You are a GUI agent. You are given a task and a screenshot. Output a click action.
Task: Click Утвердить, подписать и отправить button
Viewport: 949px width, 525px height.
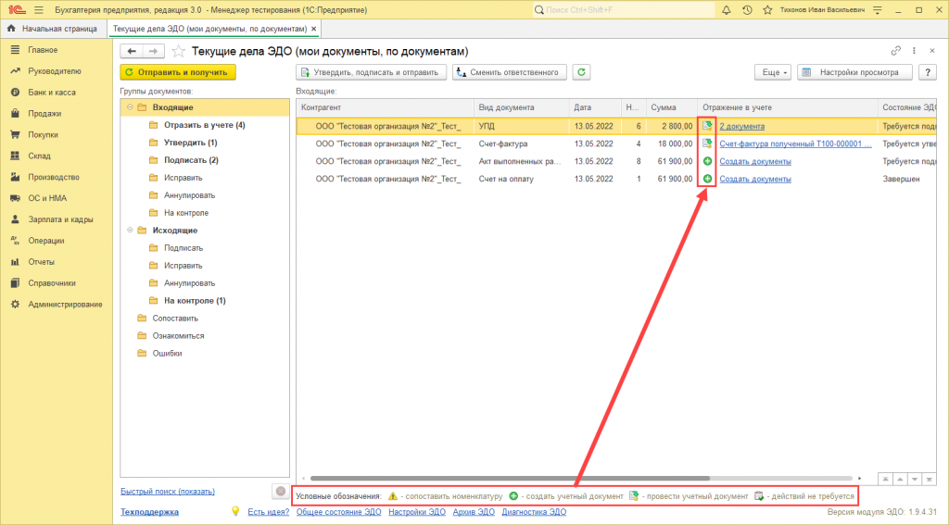click(371, 72)
